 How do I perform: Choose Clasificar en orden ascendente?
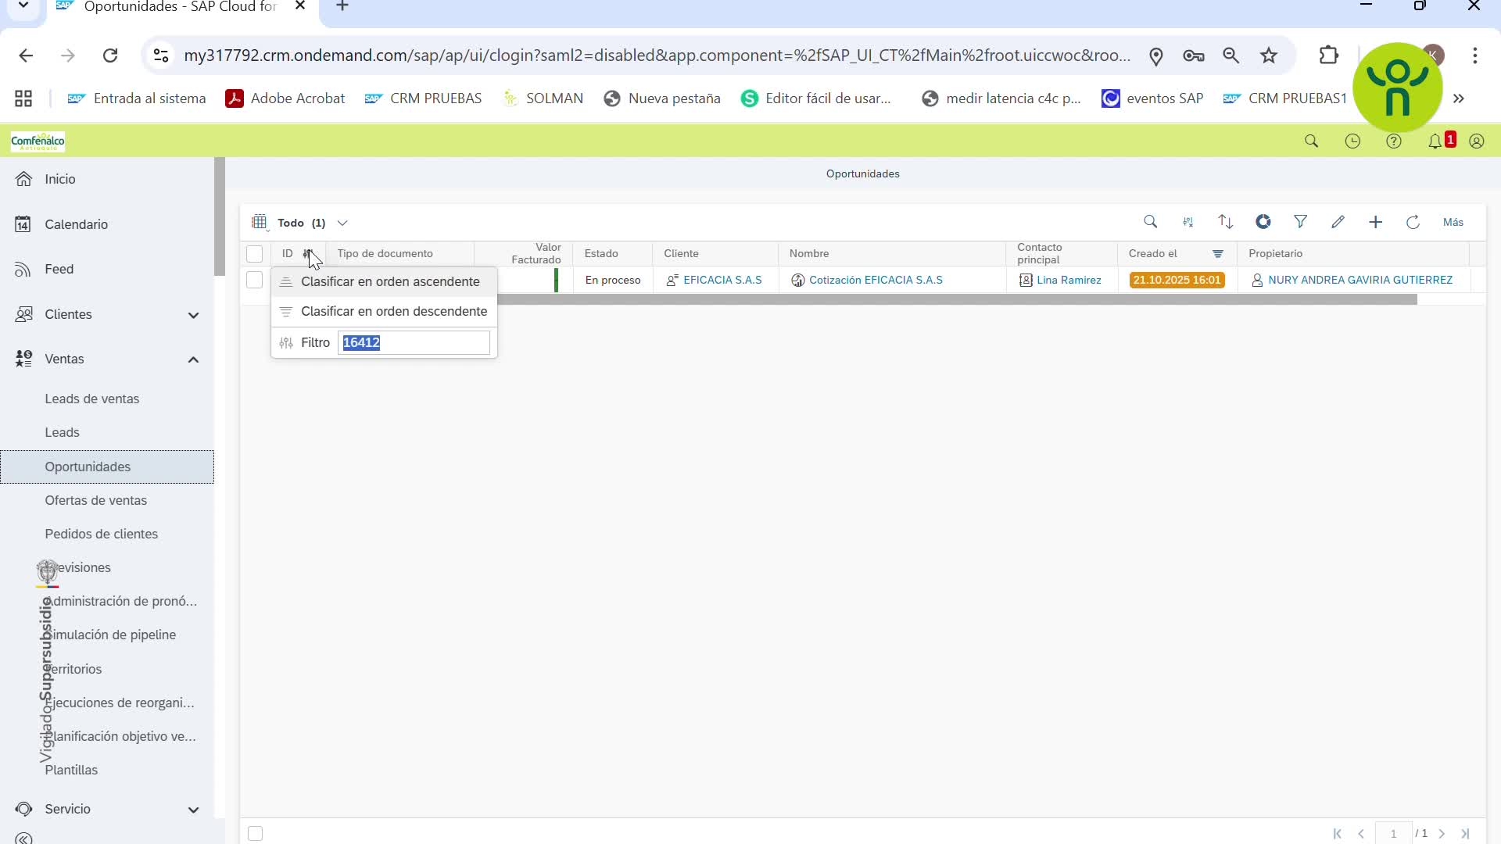pyautogui.click(x=389, y=281)
